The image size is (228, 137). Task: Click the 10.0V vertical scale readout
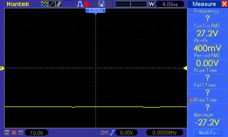point(36,133)
